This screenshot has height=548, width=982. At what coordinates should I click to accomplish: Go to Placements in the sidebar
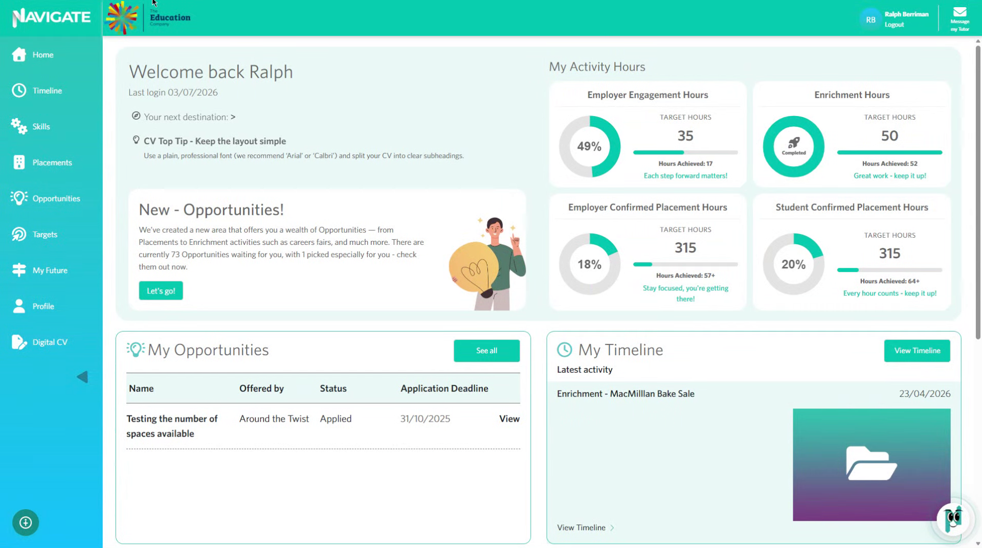[51, 162]
